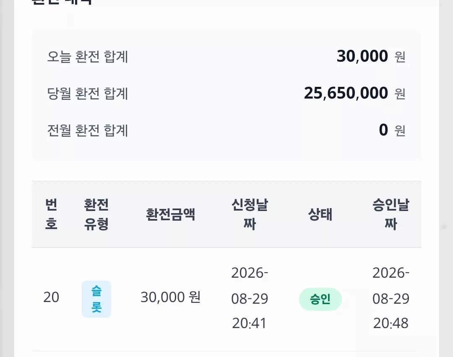Click the 25,650,000 monthly total value
Screen dimensions: 453x357
(x=346, y=93)
